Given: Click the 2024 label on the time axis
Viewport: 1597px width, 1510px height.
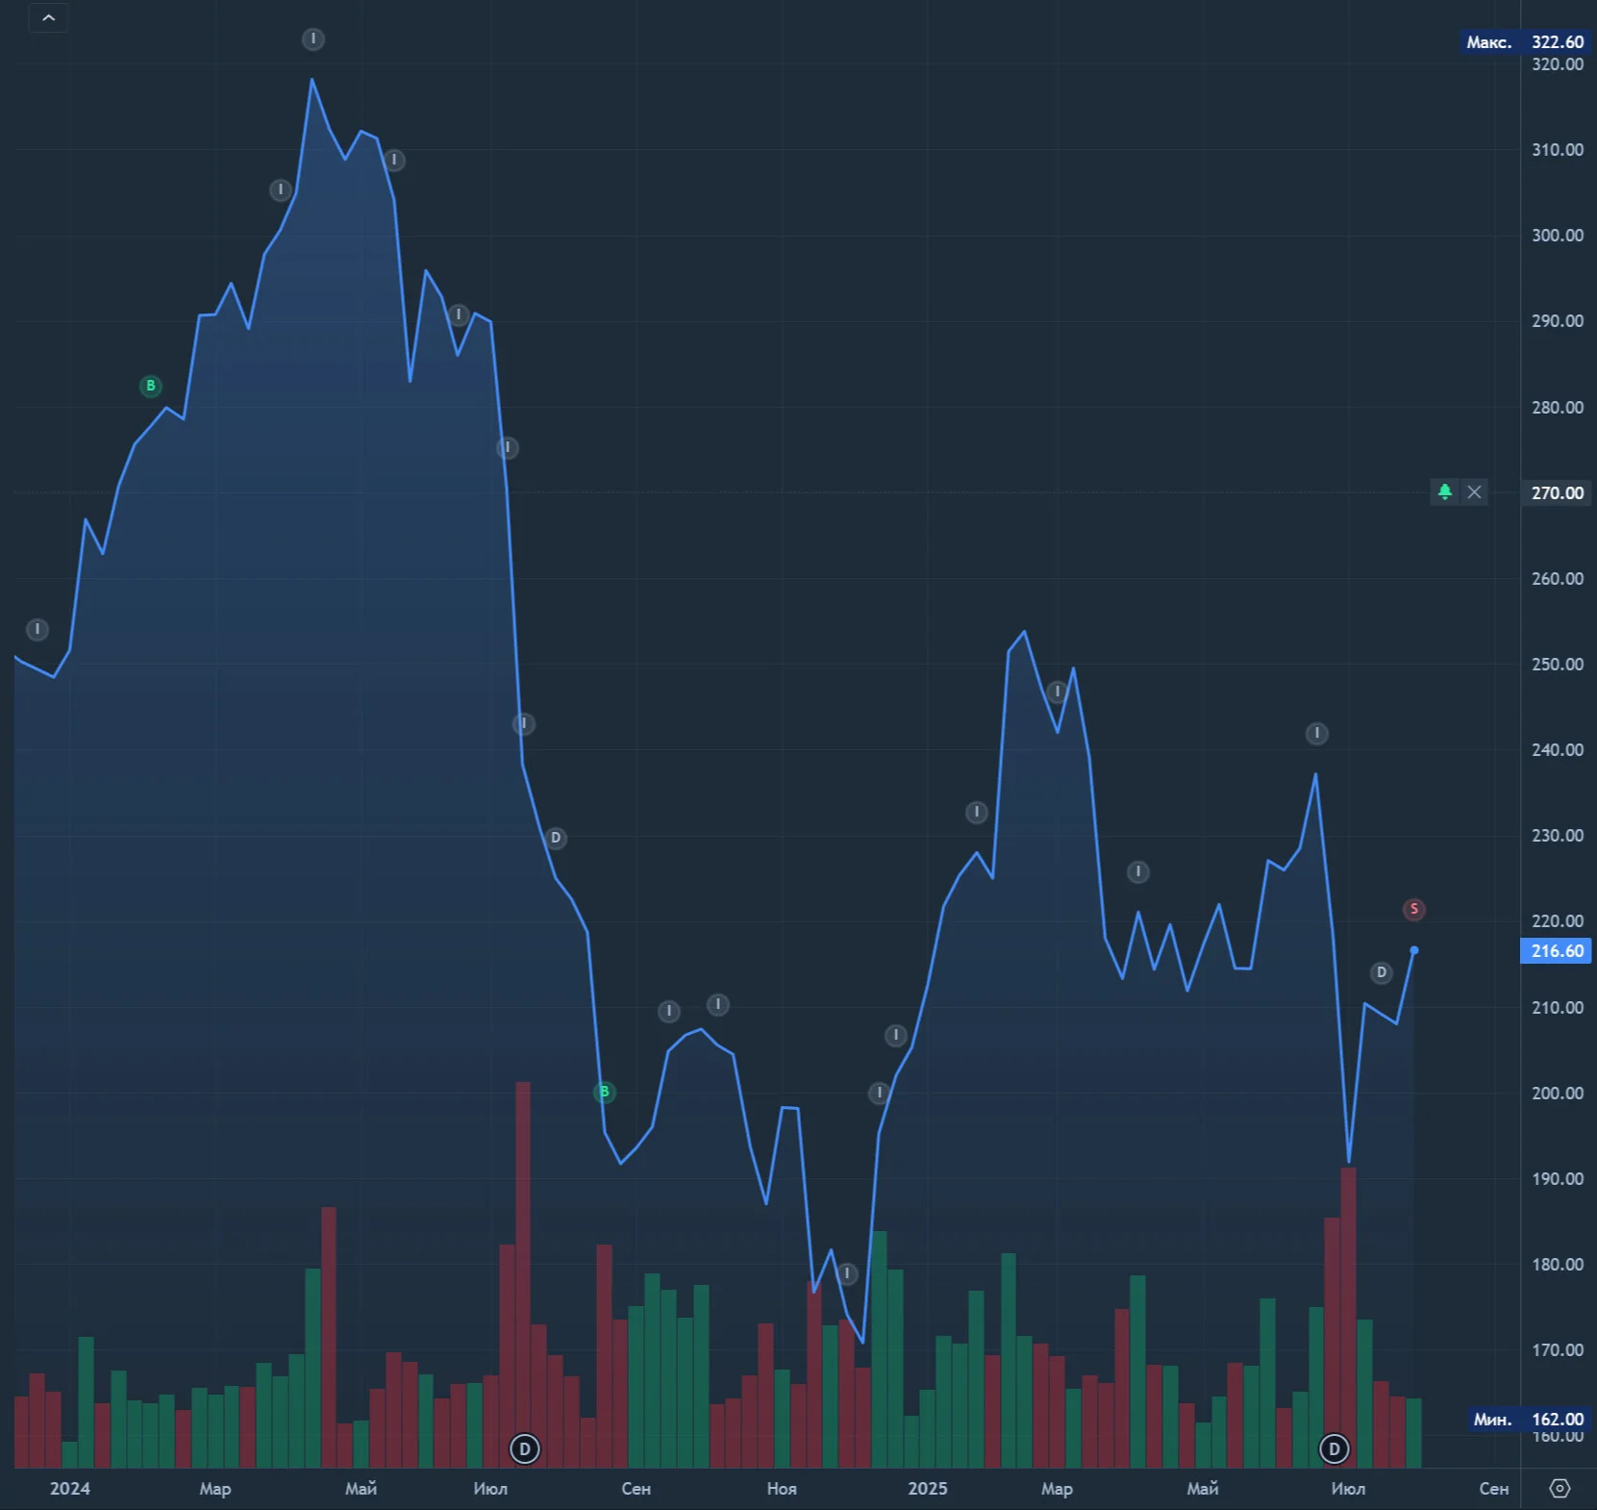Looking at the screenshot, I should [70, 1489].
